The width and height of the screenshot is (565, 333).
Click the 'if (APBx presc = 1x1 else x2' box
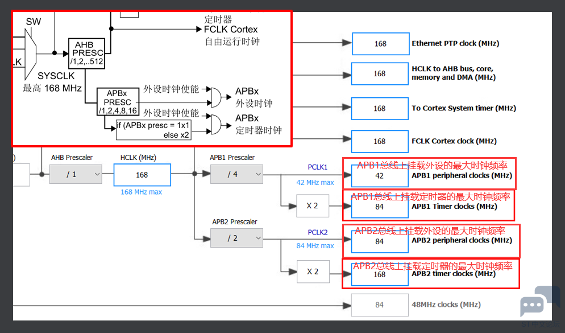click(153, 130)
